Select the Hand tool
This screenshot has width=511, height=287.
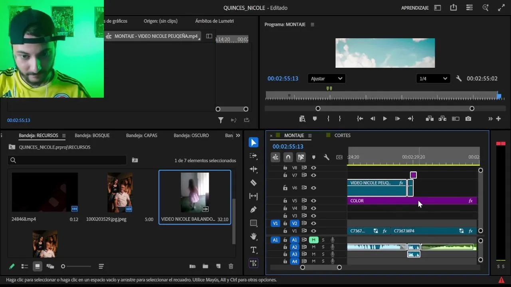254,236
